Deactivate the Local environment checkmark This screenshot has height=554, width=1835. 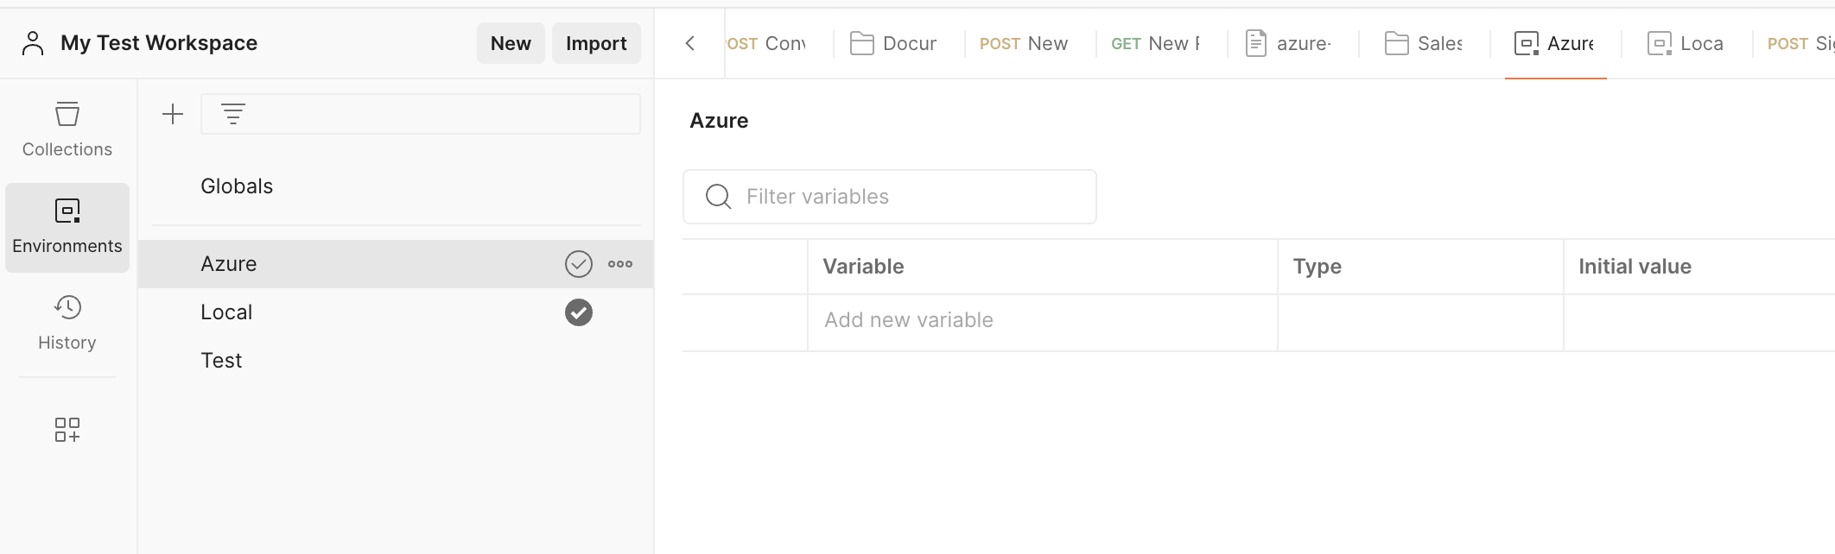coord(579,312)
